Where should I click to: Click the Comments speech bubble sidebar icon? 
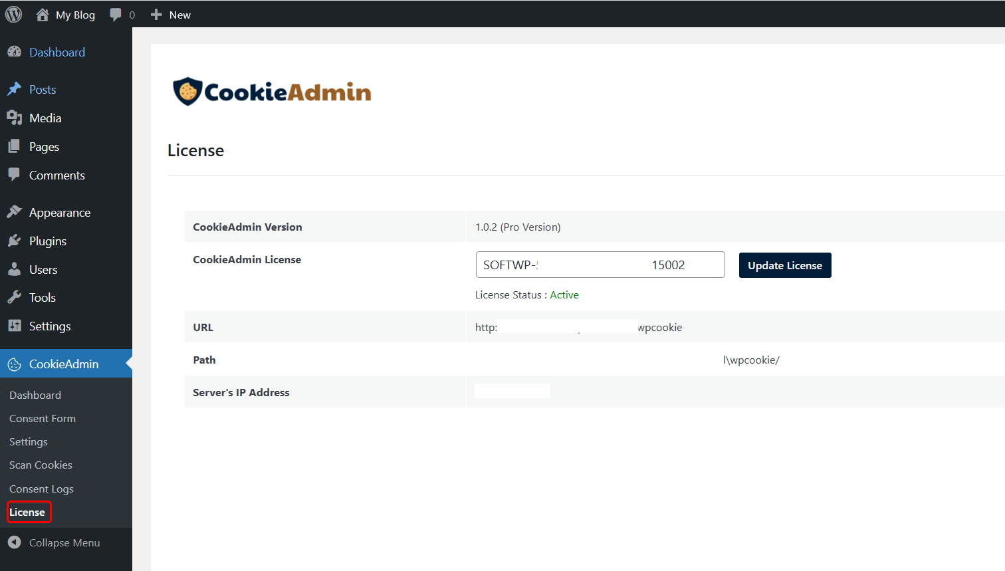coord(14,175)
